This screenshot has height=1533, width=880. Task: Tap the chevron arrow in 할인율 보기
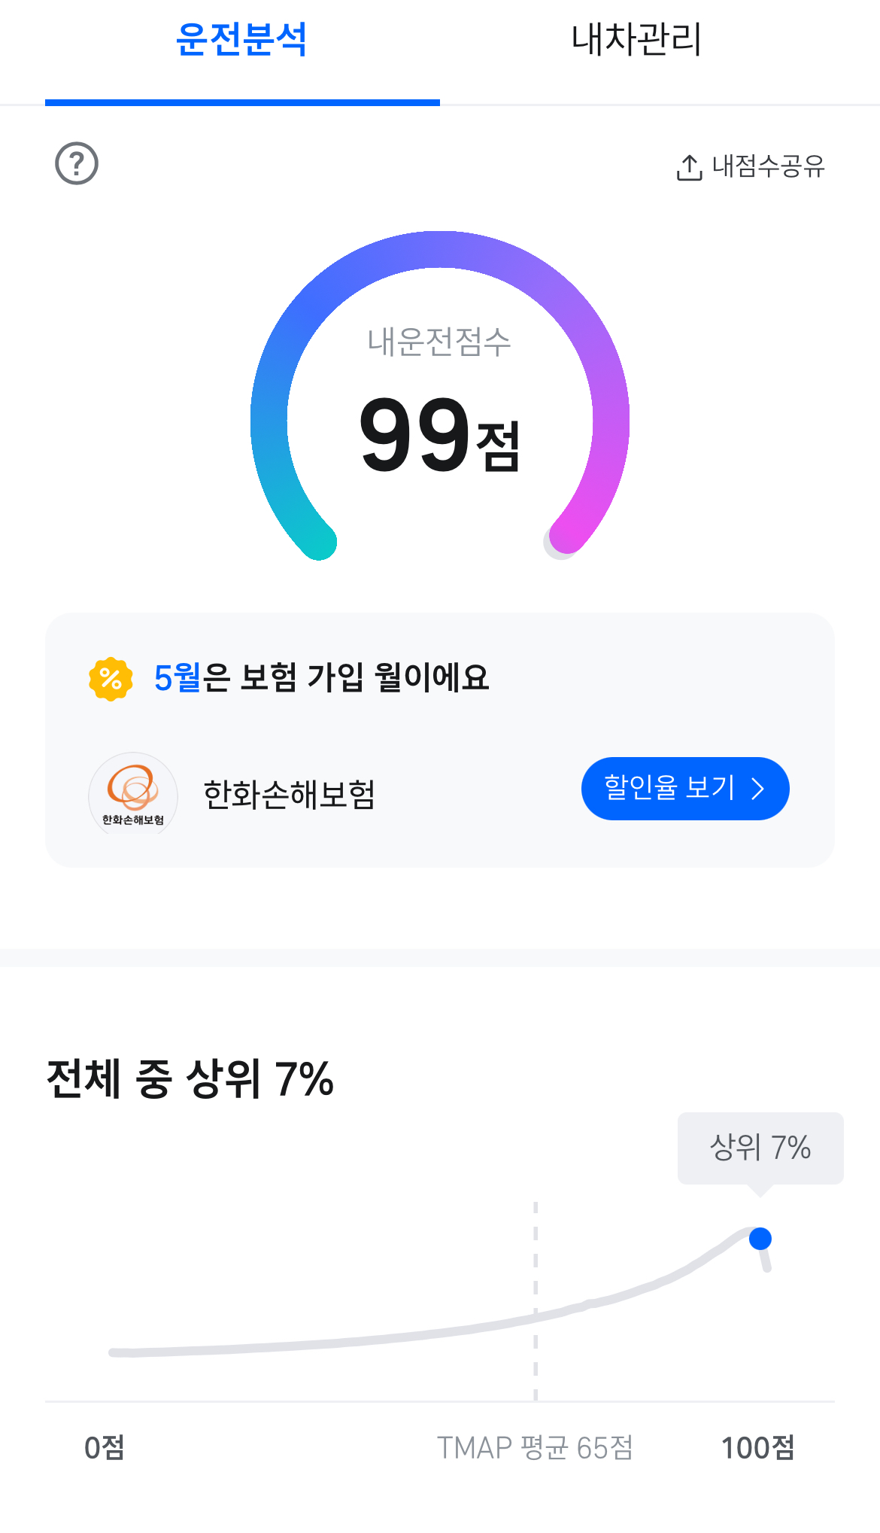point(758,788)
